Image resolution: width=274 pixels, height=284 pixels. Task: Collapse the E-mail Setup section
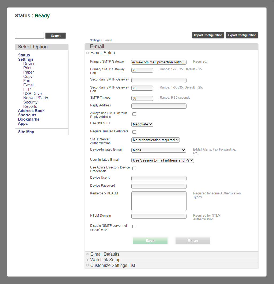click(87, 53)
